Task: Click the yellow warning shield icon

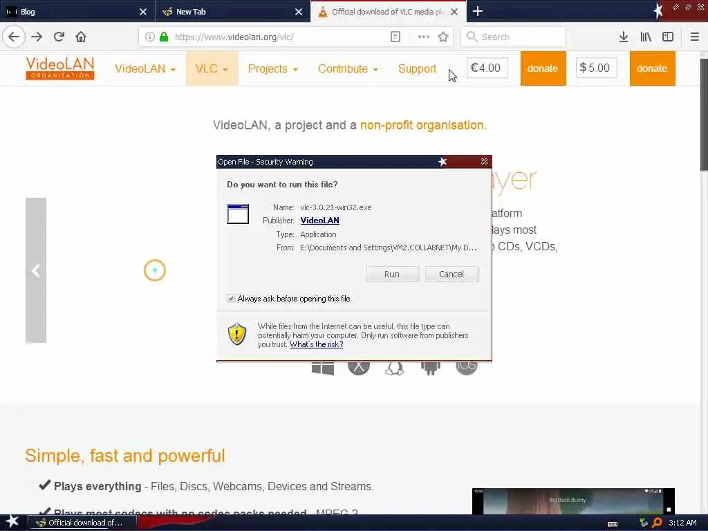Action: coord(237,334)
